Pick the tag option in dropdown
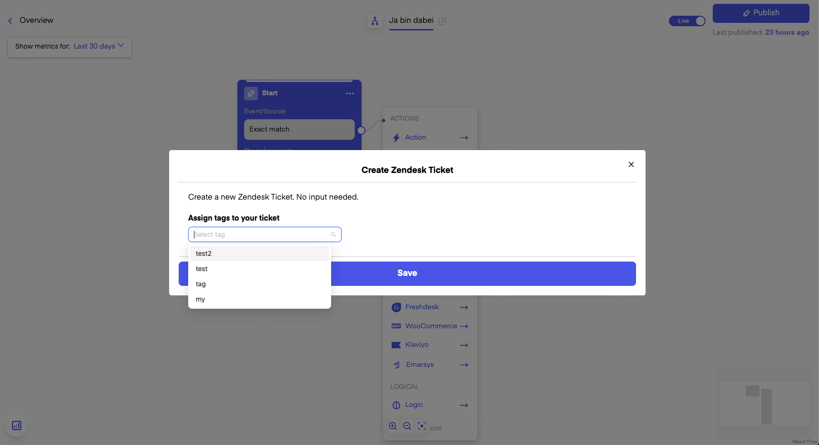 (x=259, y=284)
